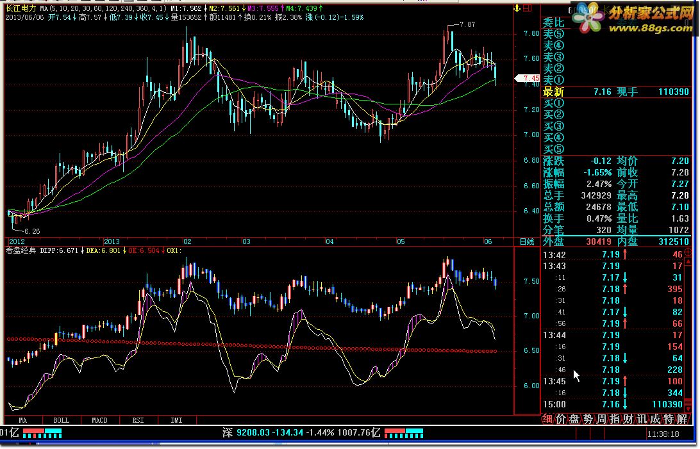Click the tick list scroll-down arrow
Screen dimensions: 700x449
[x=688, y=408]
